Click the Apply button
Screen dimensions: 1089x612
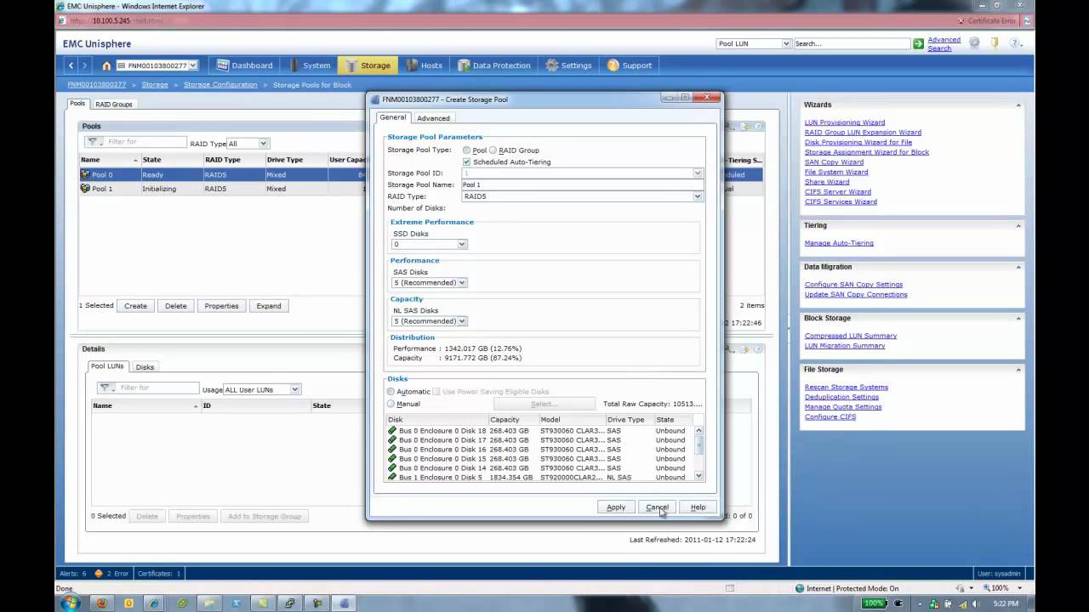pyautogui.click(x=616, y=507)
